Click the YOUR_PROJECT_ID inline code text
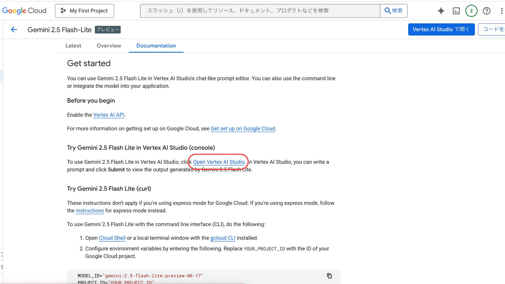505x284 pixels. click(x=264, y=249)
